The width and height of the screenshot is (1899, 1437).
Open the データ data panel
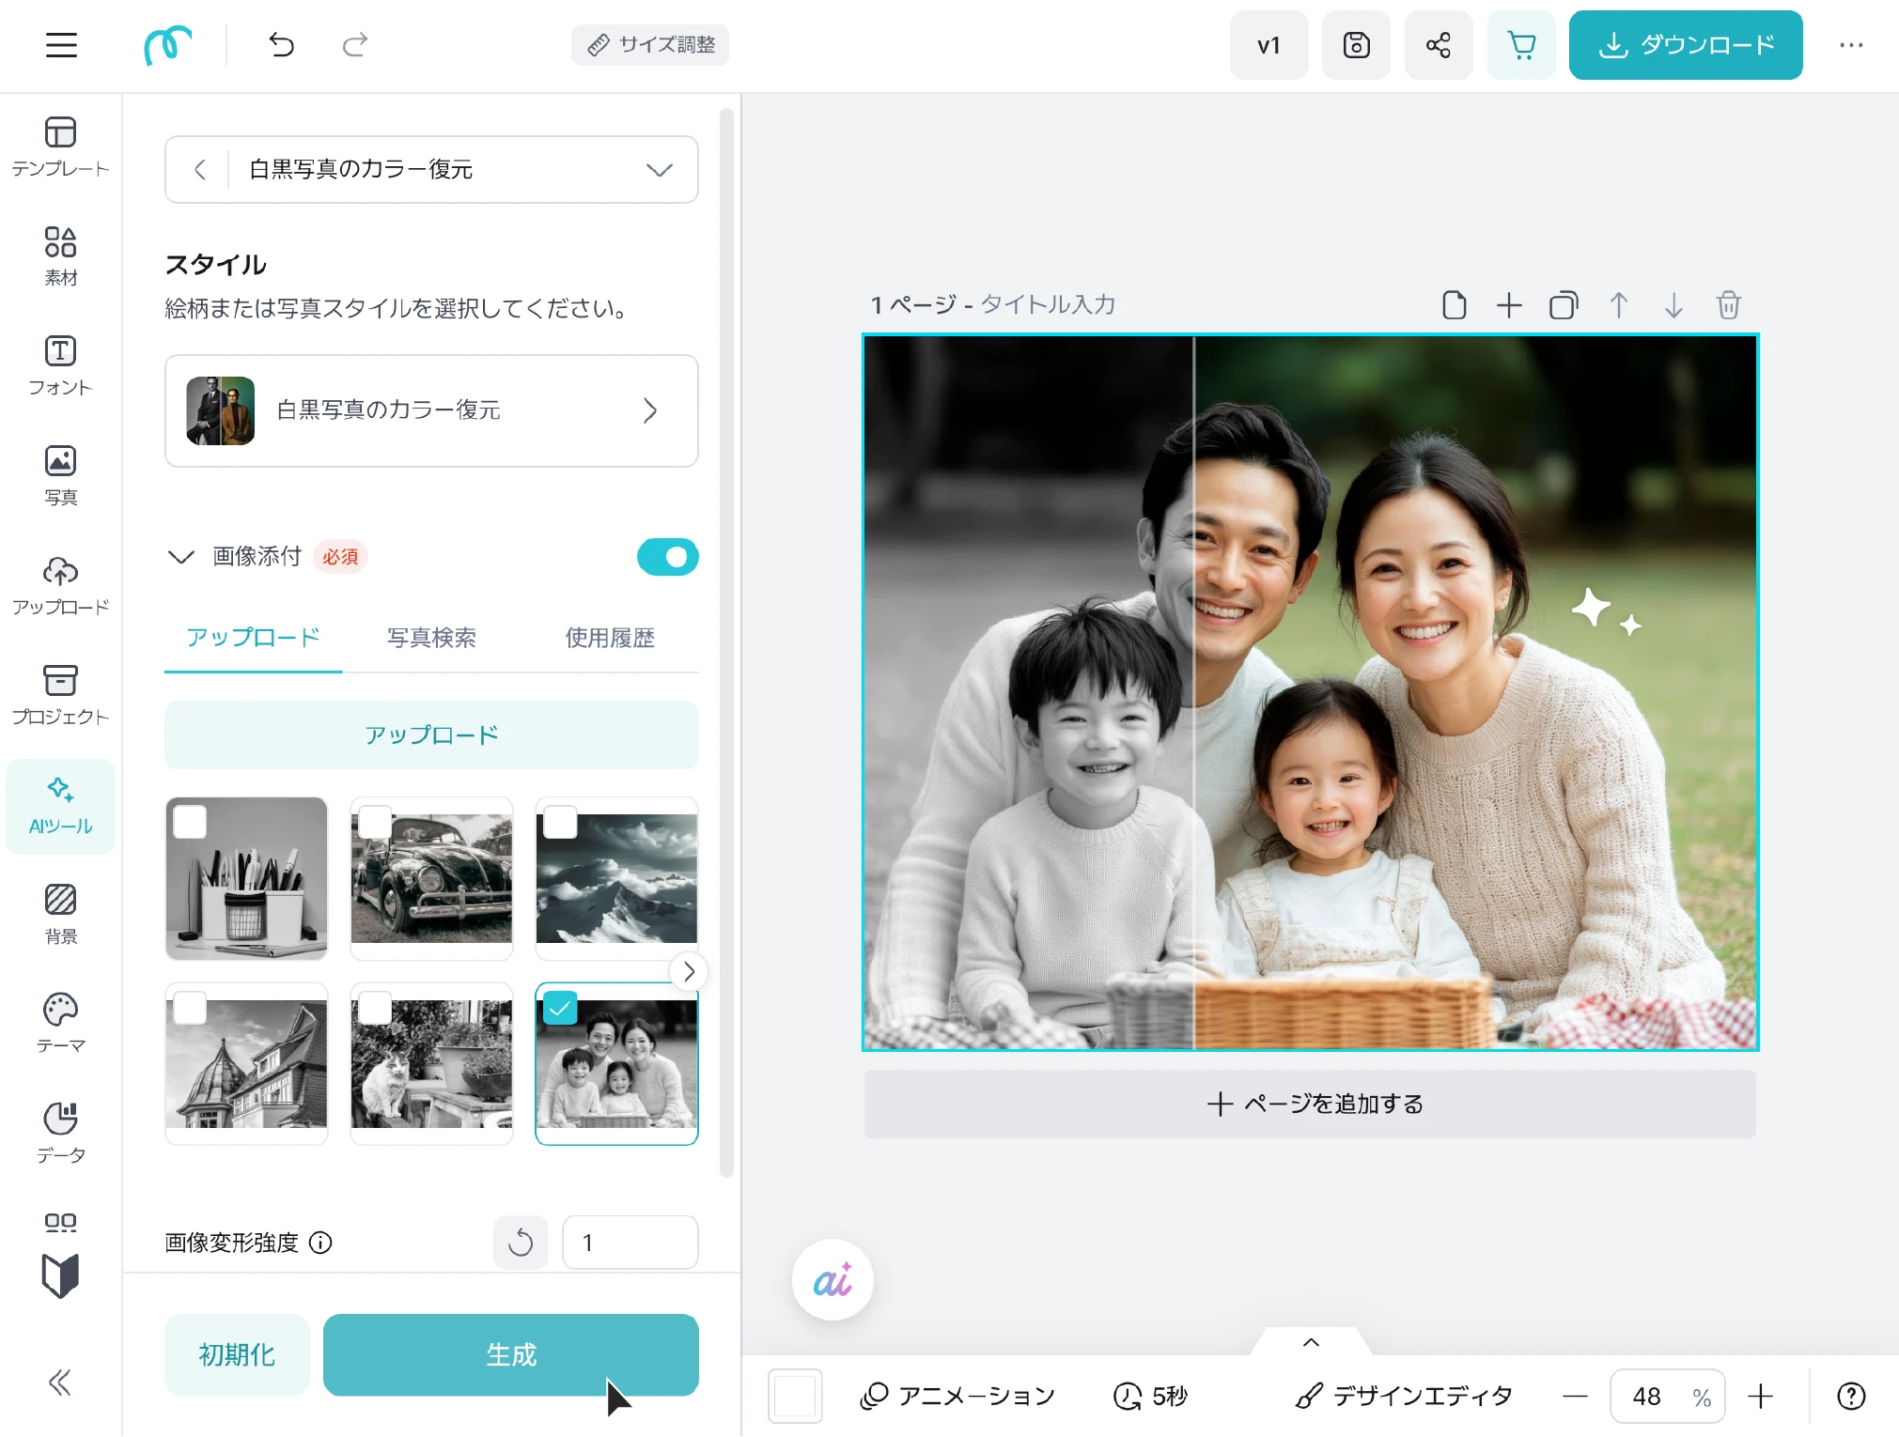tap(61, 1134)
